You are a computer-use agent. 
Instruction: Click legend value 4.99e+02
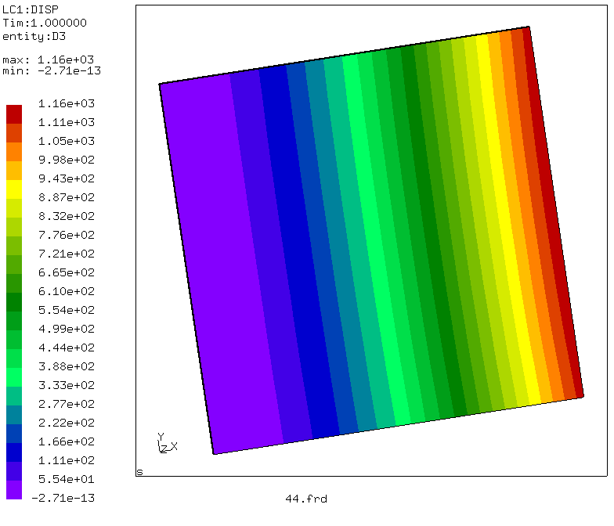tap(67, 329)
